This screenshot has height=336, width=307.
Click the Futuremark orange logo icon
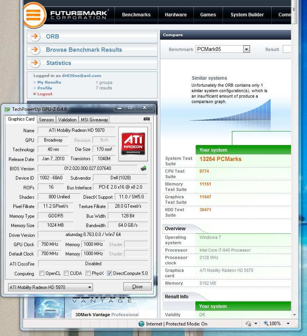click(x=34, y=15)
